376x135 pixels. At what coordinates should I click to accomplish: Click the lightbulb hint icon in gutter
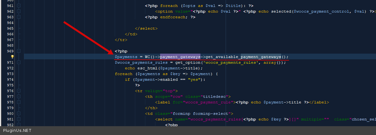click(x=12, y=57)
